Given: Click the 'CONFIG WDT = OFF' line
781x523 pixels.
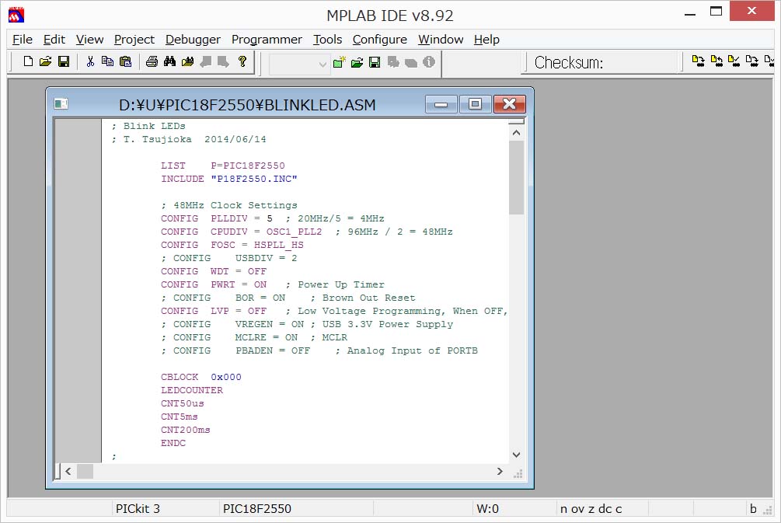Looking at the screenshot, I should 214,271.
